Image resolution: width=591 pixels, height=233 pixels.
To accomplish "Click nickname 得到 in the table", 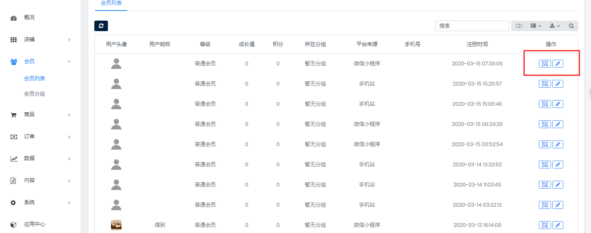I will (160, 225).
